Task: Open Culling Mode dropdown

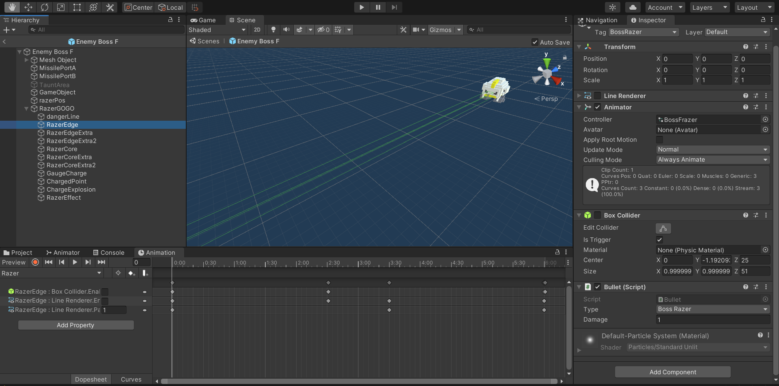Action: point(713,160)
